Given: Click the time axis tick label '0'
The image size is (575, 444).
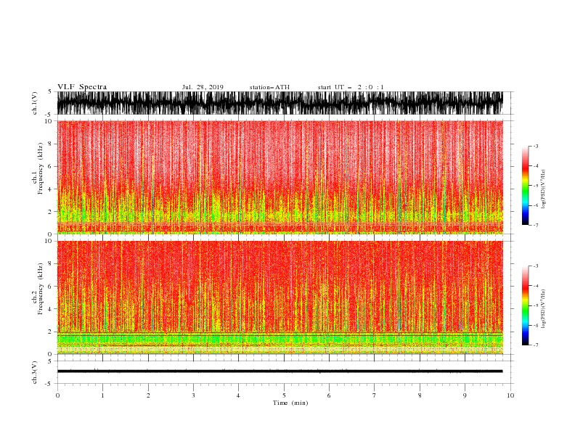Looking at the screenshot, I should [x=57, y=395].
